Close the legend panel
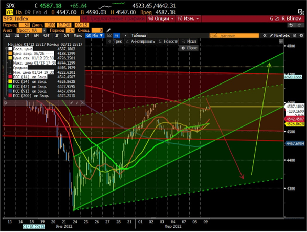This screenshot has height=232, width=307. (82, 102)
